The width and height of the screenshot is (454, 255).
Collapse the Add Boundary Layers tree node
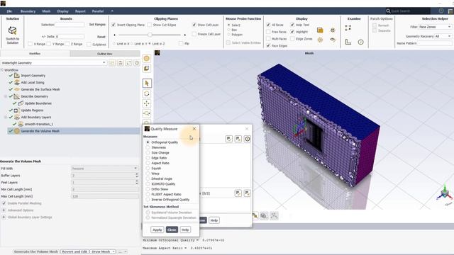pyautogui.click(x=6, y=117)
